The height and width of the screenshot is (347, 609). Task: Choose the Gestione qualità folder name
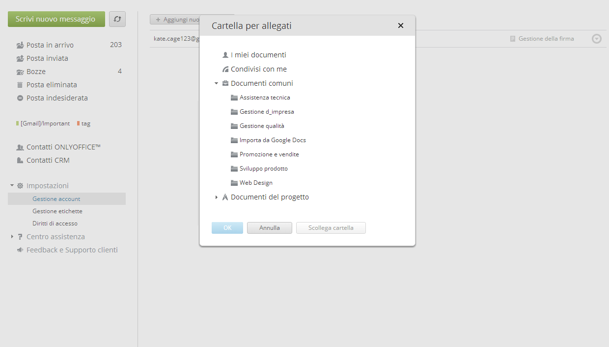(x=262, y=126)
